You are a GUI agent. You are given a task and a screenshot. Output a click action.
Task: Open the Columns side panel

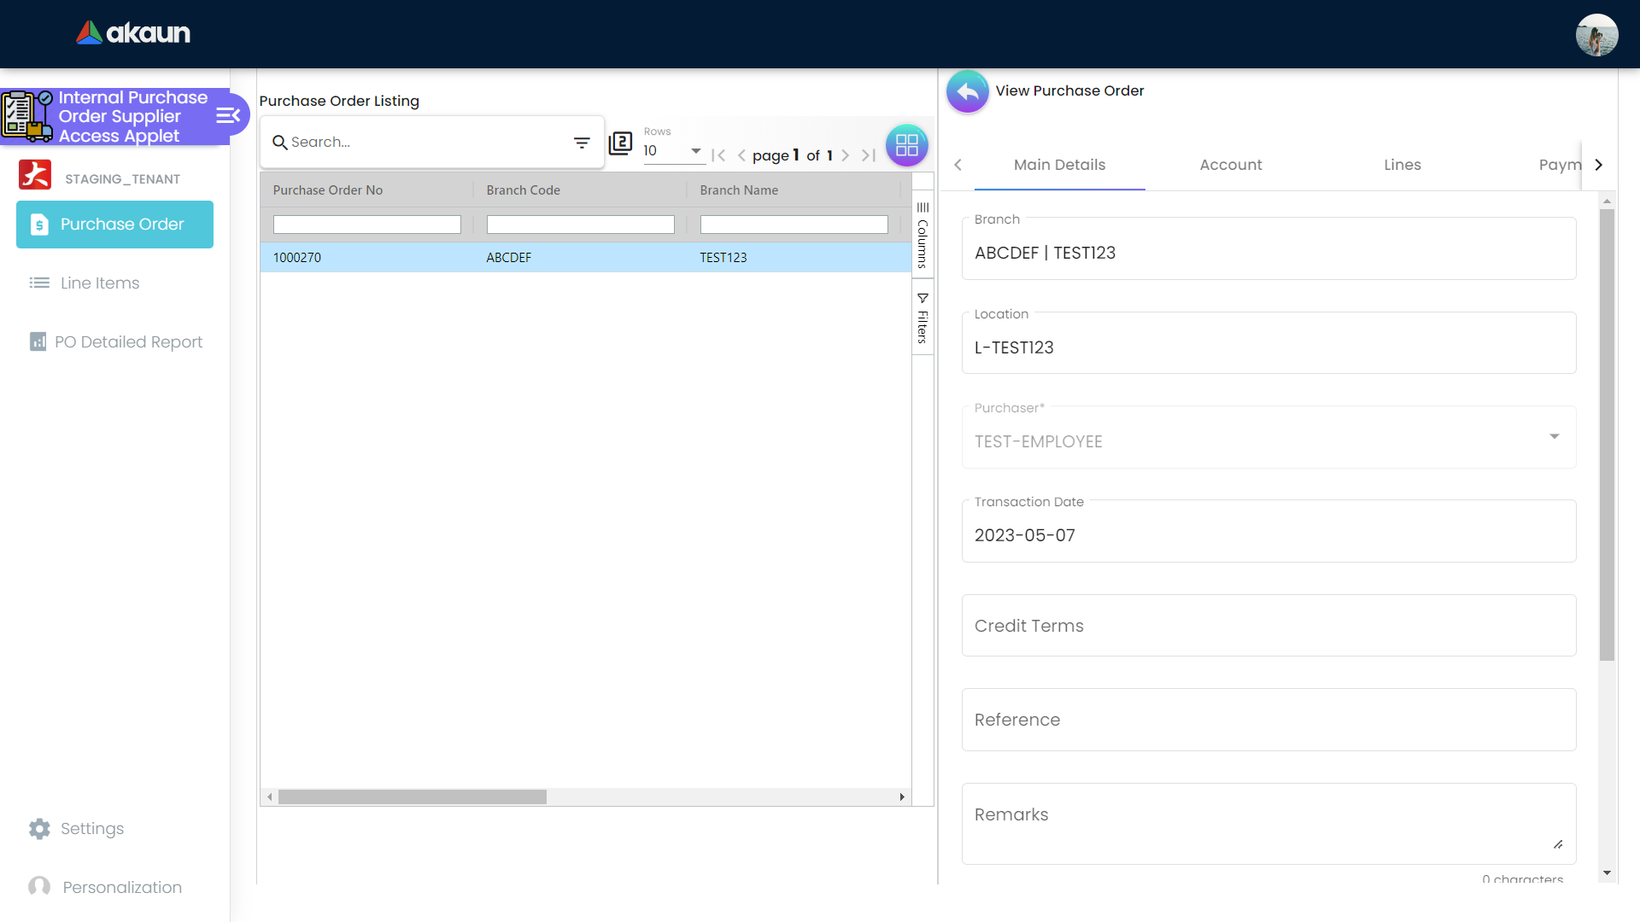[922, 235]
